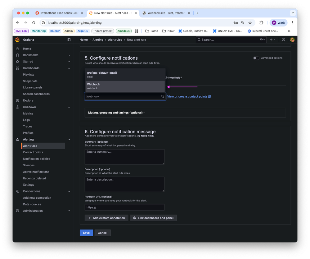Save the new alert rule
This screenshot has height=259, width=310.
86,233
